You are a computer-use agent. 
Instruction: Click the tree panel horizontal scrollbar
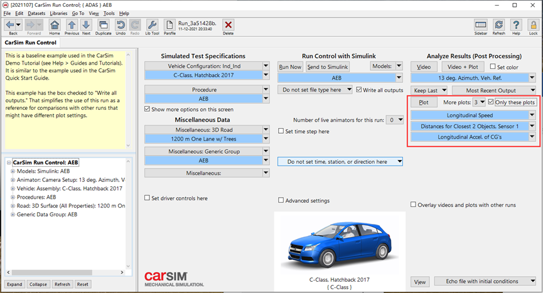(x=65, y=272)
